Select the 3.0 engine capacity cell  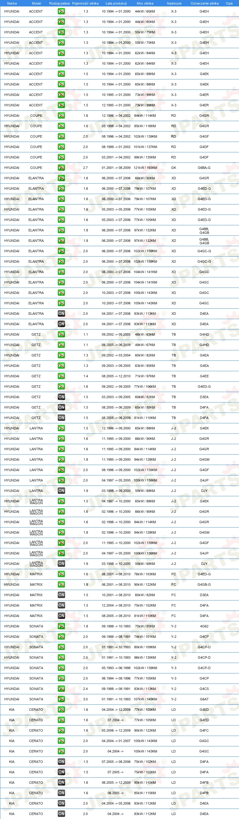[x=86, y=699]
